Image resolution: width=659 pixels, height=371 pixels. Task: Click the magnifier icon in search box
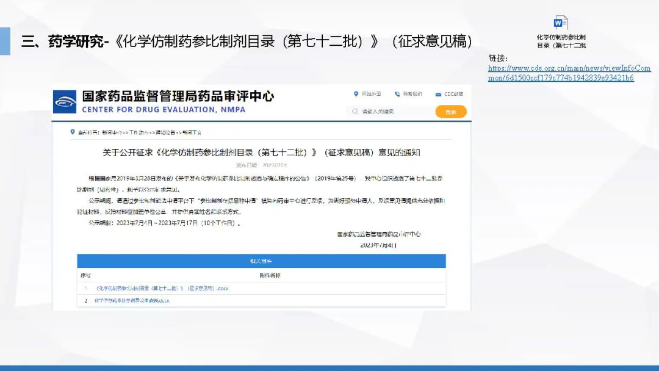(355, 112)
